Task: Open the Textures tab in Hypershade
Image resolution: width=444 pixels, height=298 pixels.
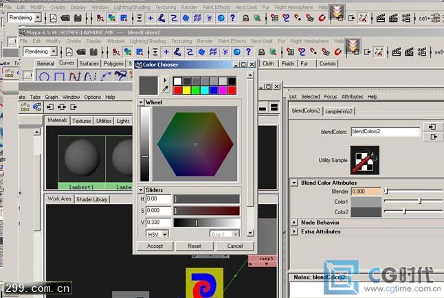Action: coord(82,121)
